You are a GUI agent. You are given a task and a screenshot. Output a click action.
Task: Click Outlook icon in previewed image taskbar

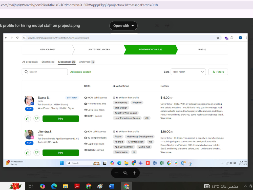point(183,163)
